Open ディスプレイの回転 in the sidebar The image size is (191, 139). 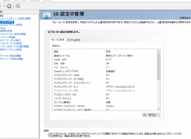8,37
